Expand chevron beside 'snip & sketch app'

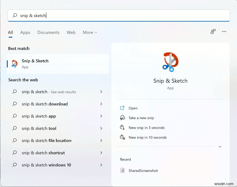(x=101, y=116)
